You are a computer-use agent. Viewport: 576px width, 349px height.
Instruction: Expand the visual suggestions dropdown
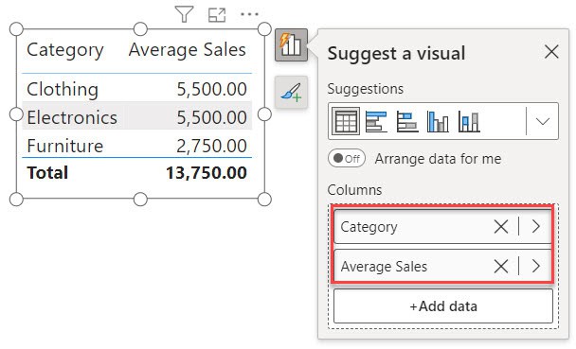[543, 121]
